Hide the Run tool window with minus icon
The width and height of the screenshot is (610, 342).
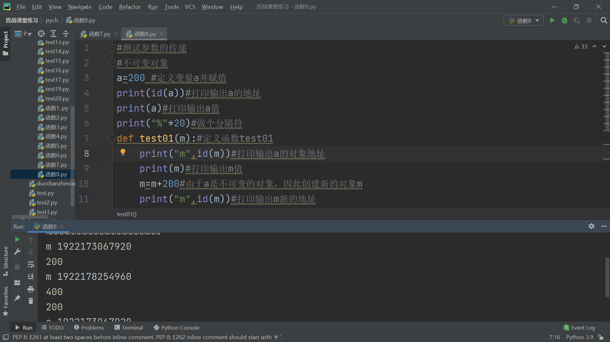(x=604, y=226)
